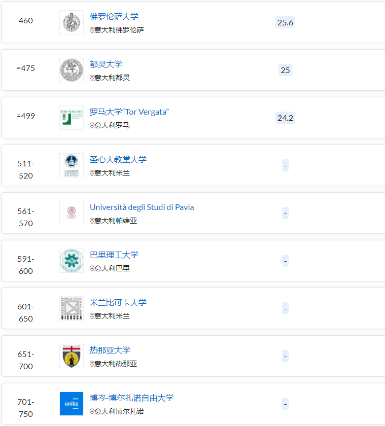Open the 米兰比可卡大学 link

click(x=118, y=302)
